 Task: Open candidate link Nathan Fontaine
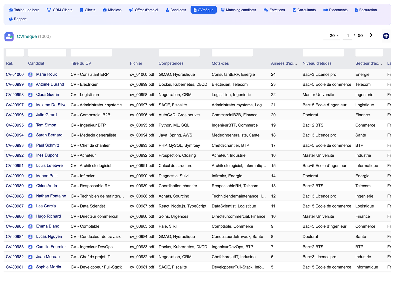tap(51, 196)
